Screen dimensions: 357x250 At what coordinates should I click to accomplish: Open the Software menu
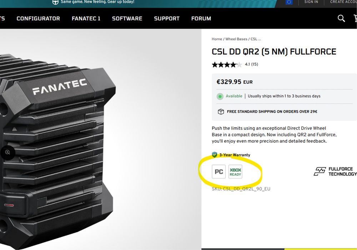point(127,19)
